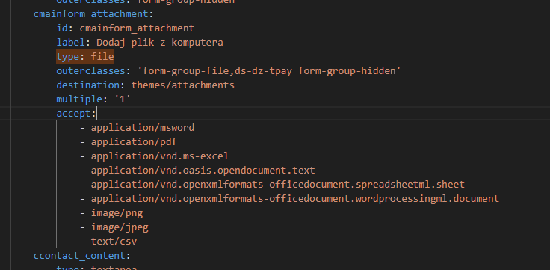Click the wordprocessingml.document MIME type entry
The height and width of the screenshot is (270, 550).
point(294,199)
